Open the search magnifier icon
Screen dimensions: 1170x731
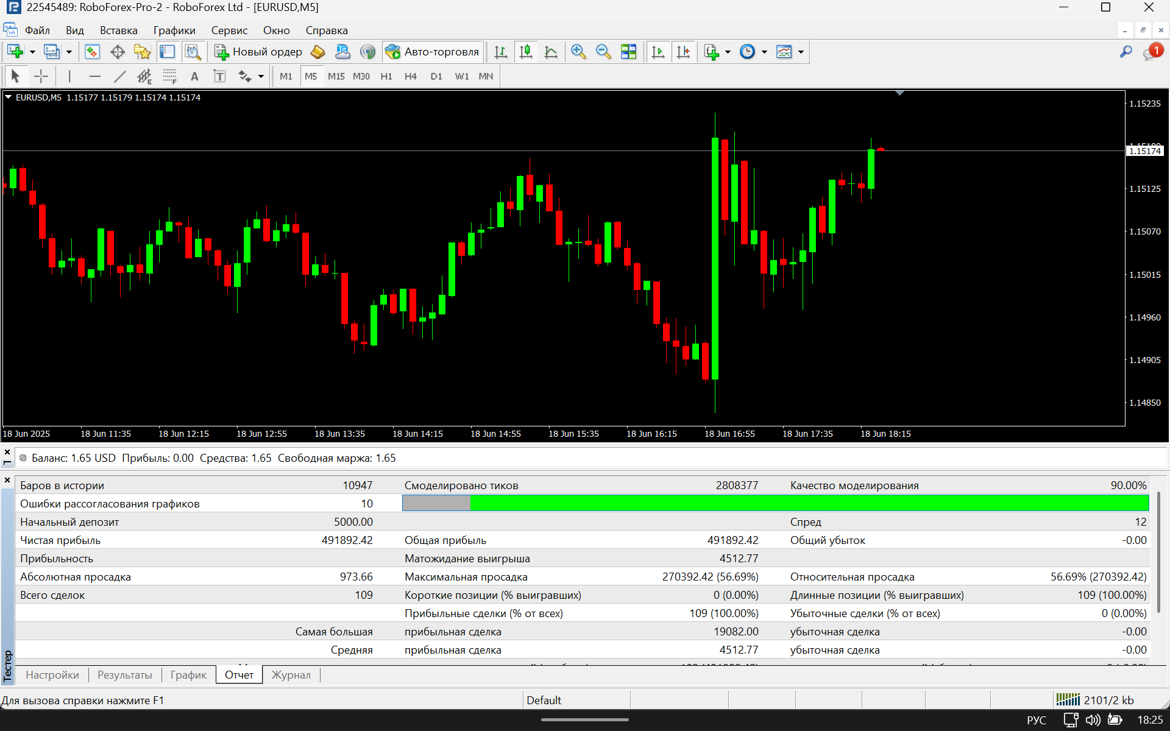click(1126, 52)
